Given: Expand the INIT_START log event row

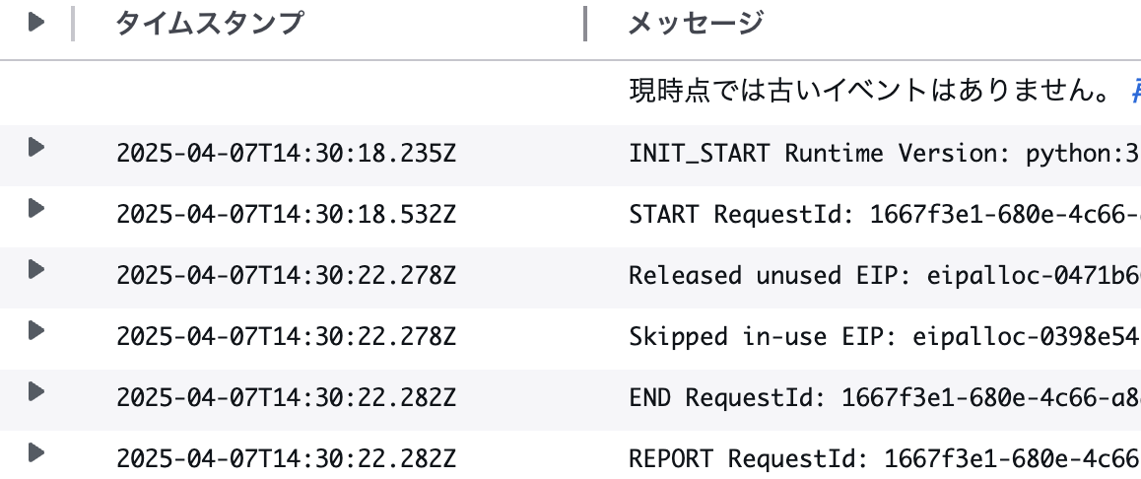Looking at the screenshot, I should click(36, 148).
